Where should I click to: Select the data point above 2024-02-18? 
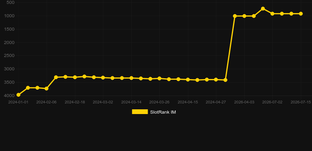pos(75,77)
